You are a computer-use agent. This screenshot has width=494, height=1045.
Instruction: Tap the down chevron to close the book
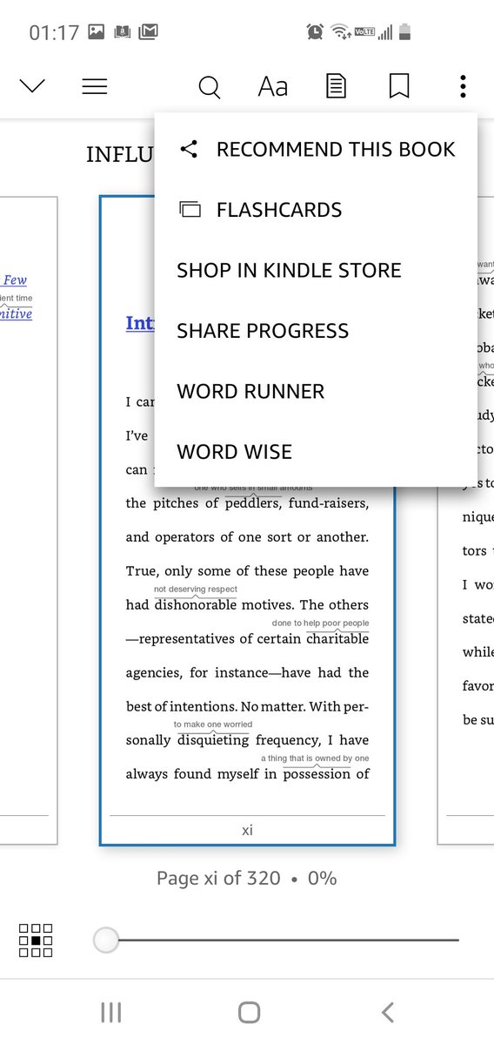[32, 86]
